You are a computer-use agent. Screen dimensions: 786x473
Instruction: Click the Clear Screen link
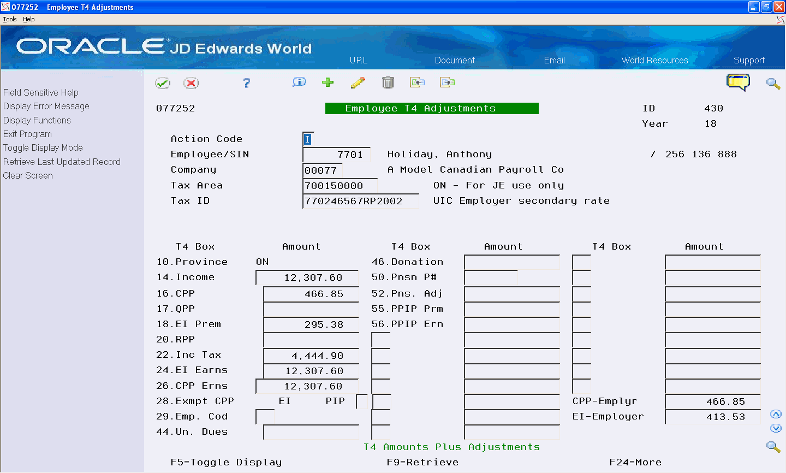click(x=28, y=175)
